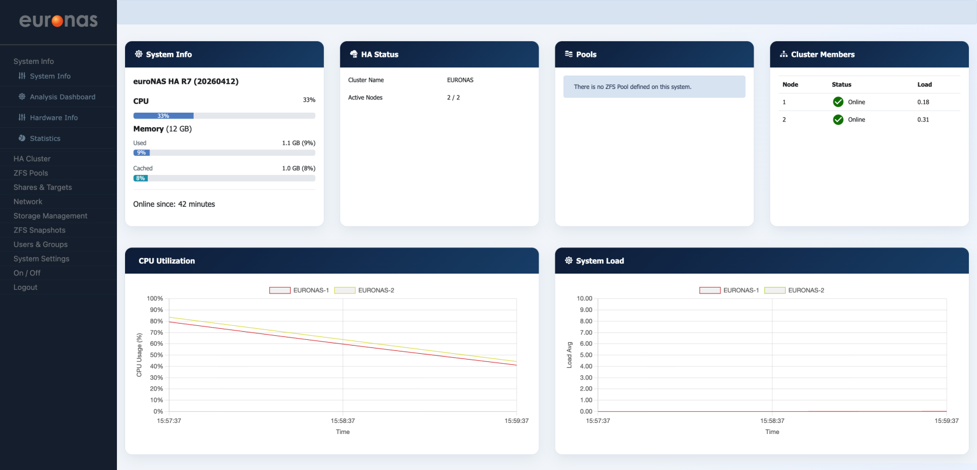The height and width of the screenshot is (470, 977).
Task: Open the On / Off menu
Action: (x=27, y=273)
